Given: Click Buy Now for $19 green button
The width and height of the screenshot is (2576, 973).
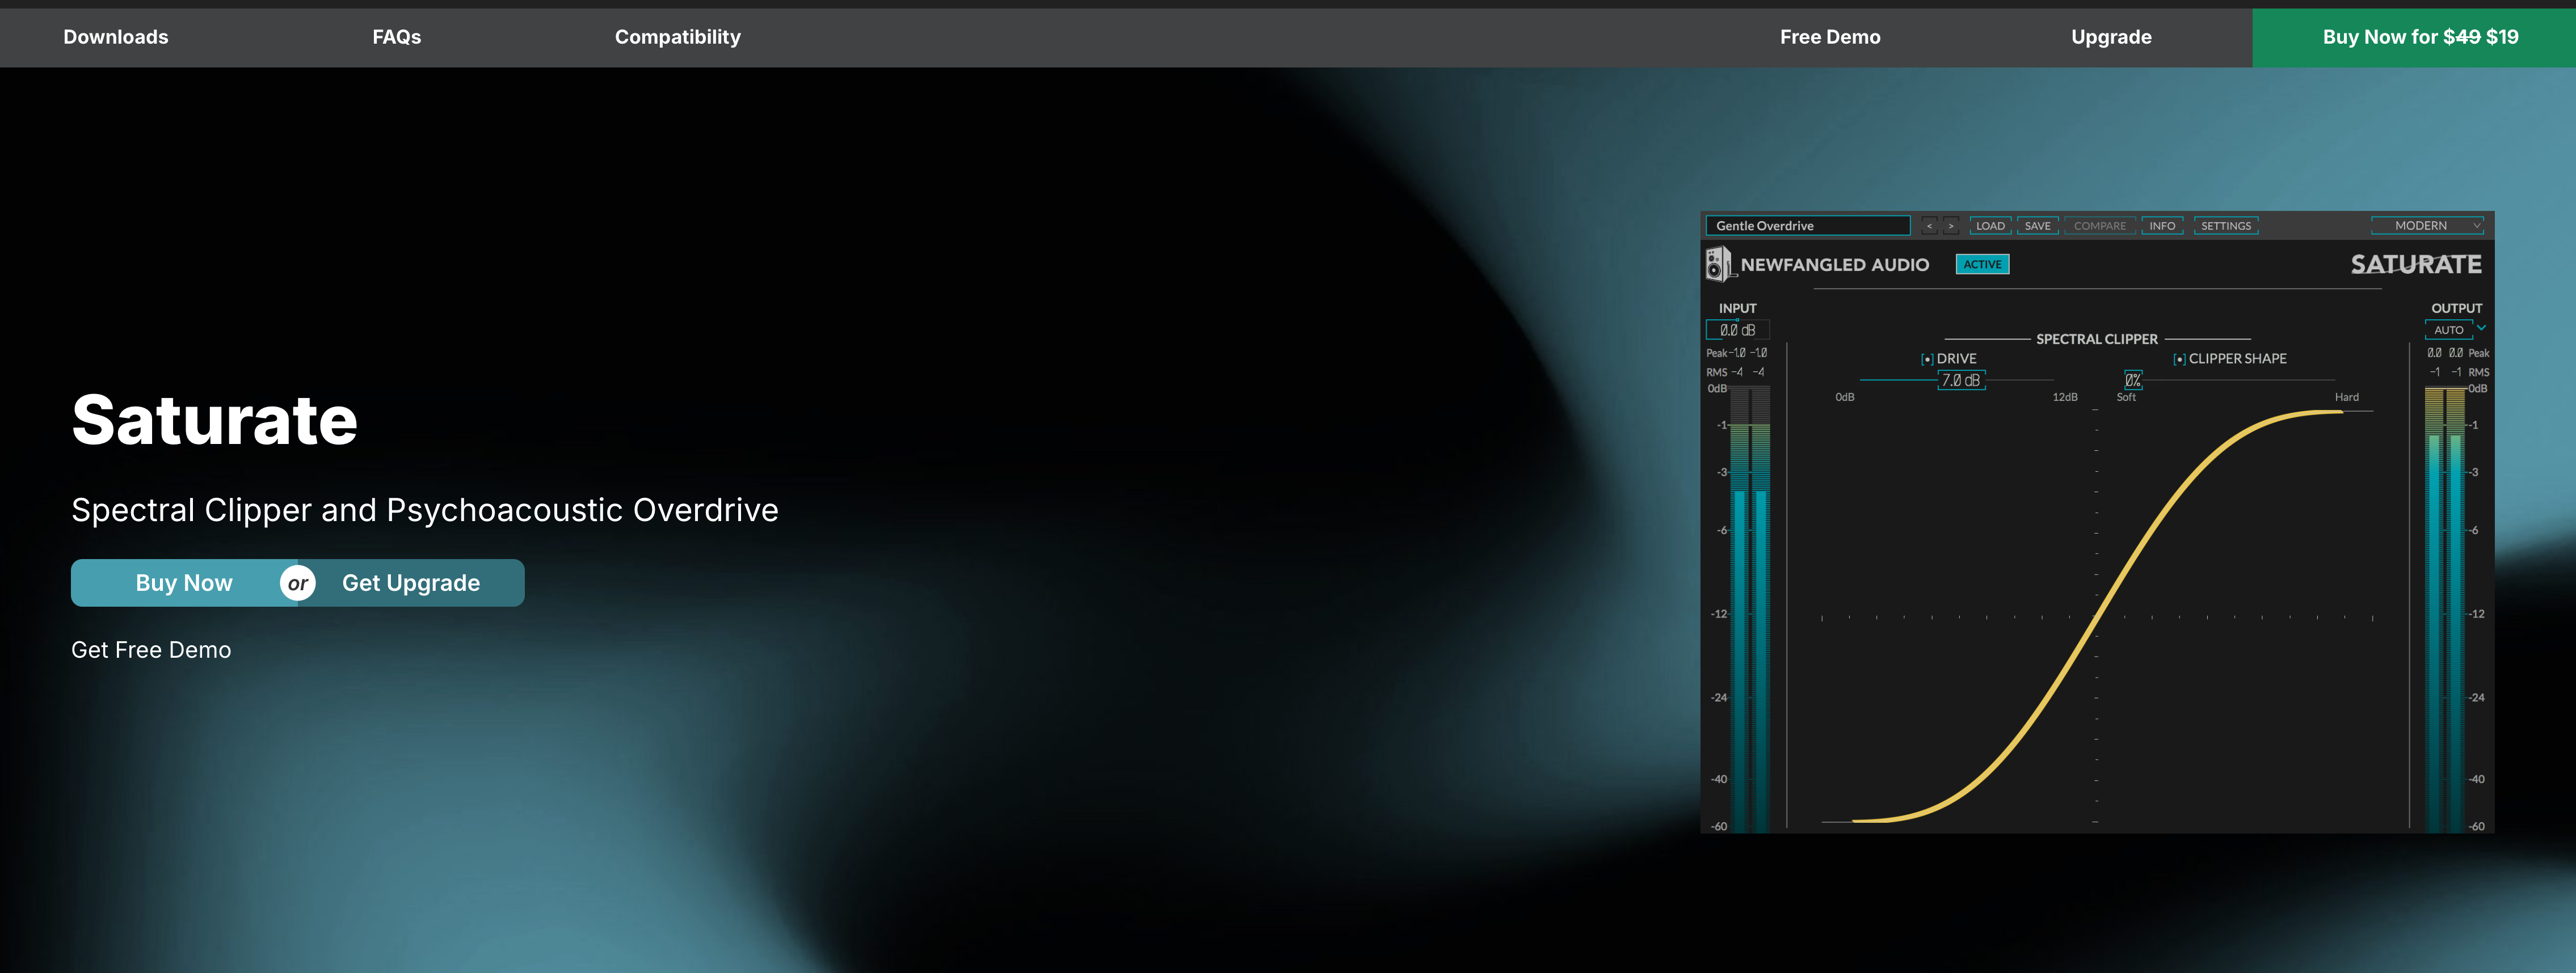Looking at the screenshot, I should point(2414,38).
